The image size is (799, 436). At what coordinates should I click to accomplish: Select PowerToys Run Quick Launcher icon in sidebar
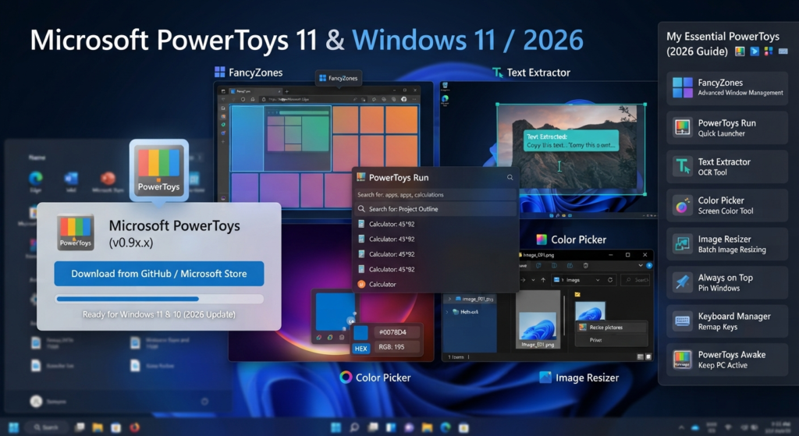pos(682,127)
